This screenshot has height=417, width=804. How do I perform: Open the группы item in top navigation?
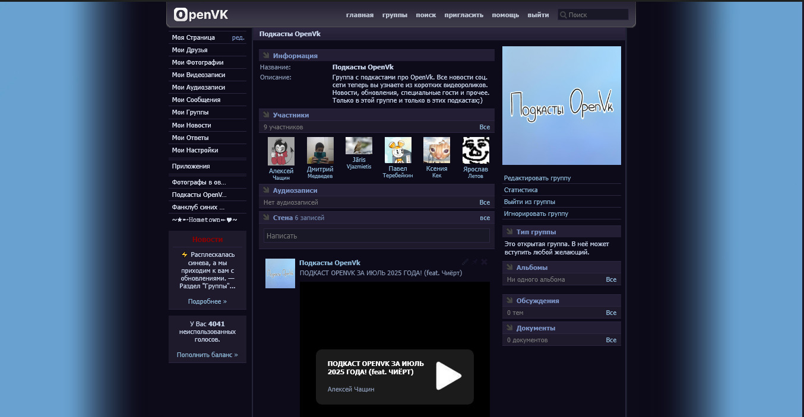394,15
